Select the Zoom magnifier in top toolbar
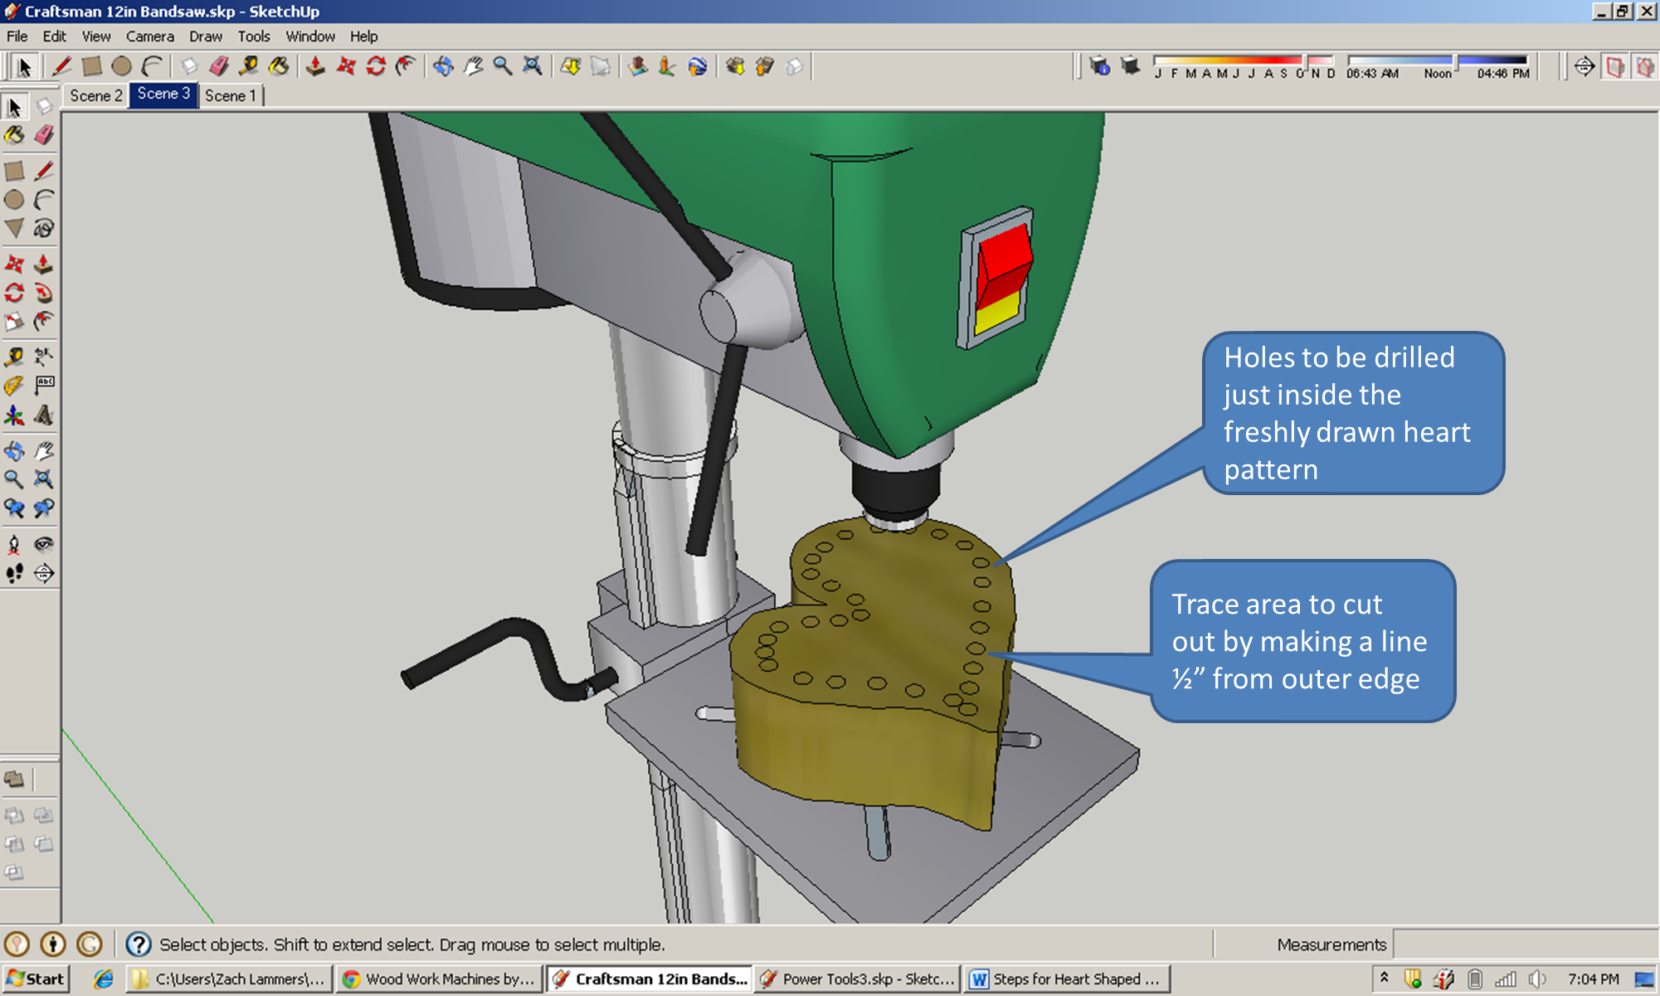The width and height of the screenshot is (1660, 996). [x=503, y=66]
